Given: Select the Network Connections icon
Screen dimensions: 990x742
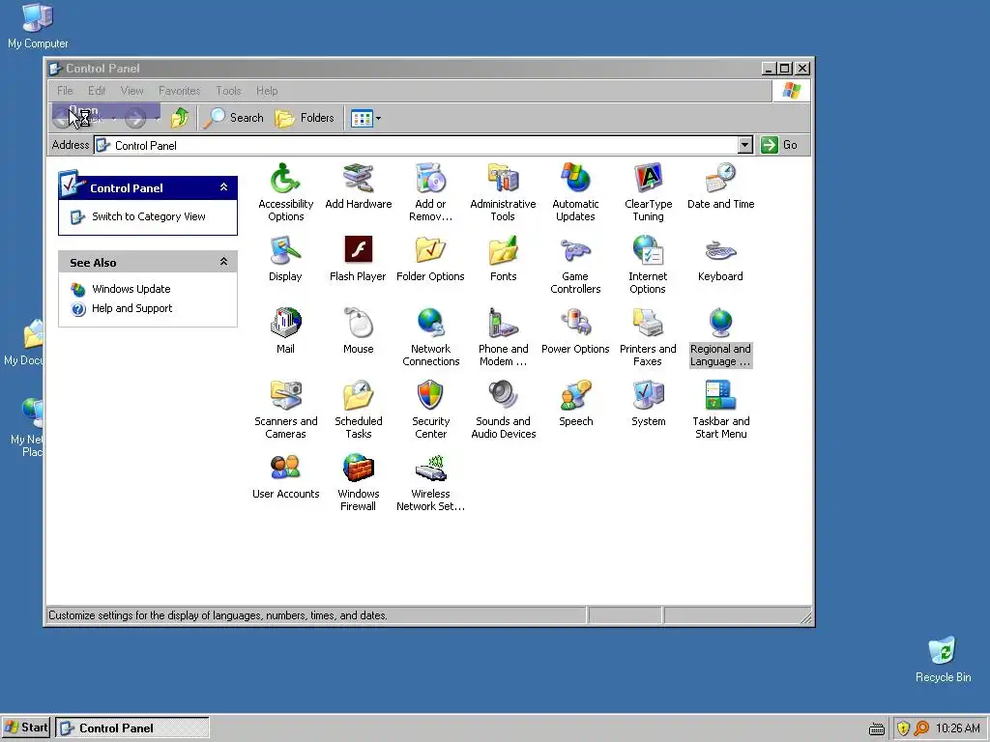Looking at the screenshot, I should coord(430,337).
